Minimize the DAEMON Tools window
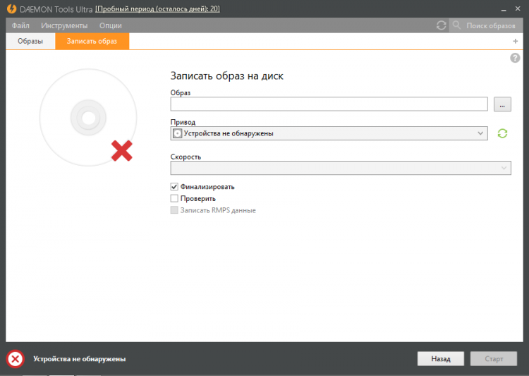This screenshot has width=529, height=376. [x=504, y=9]
